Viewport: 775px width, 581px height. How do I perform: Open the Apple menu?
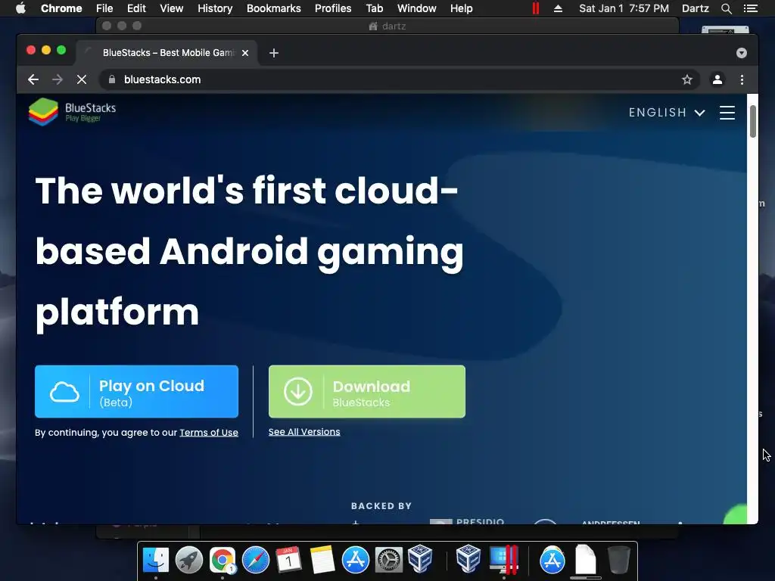coord(20,8)
